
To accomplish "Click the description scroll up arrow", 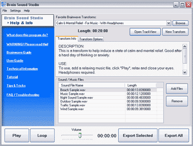I will (185, 46).
